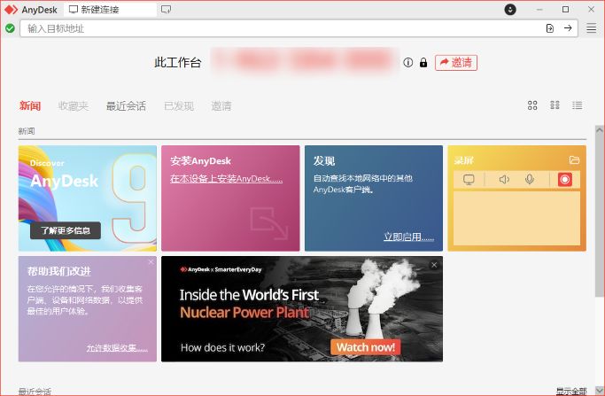Click 立即启用 link on 发现 card
Viewport: 605px width, 396px height.
tap(408, 237)
